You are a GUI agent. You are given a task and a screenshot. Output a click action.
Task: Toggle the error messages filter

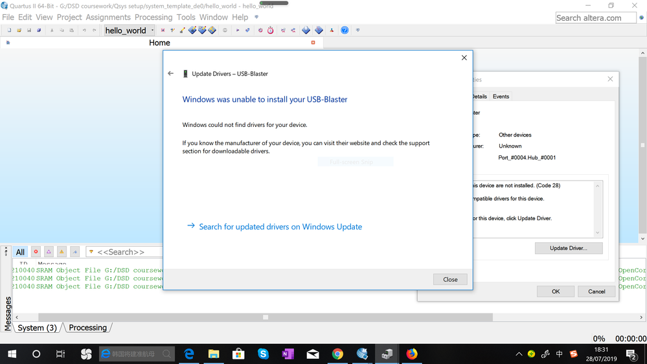[36, 252]
